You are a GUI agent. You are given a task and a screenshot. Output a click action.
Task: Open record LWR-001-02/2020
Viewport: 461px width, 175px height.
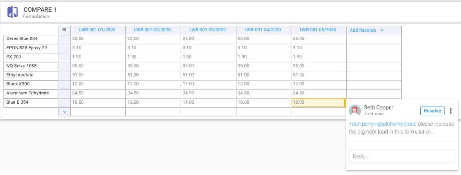click(x=152, y=30)
